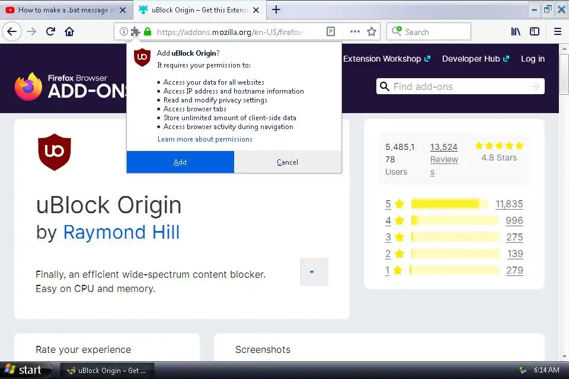The image size is (569, 379).
Task: Click the arrow submit icon in Find add-ons
Action: pos(535,86)
